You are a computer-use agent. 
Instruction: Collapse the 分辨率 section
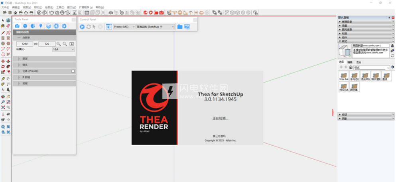point(44,38)
